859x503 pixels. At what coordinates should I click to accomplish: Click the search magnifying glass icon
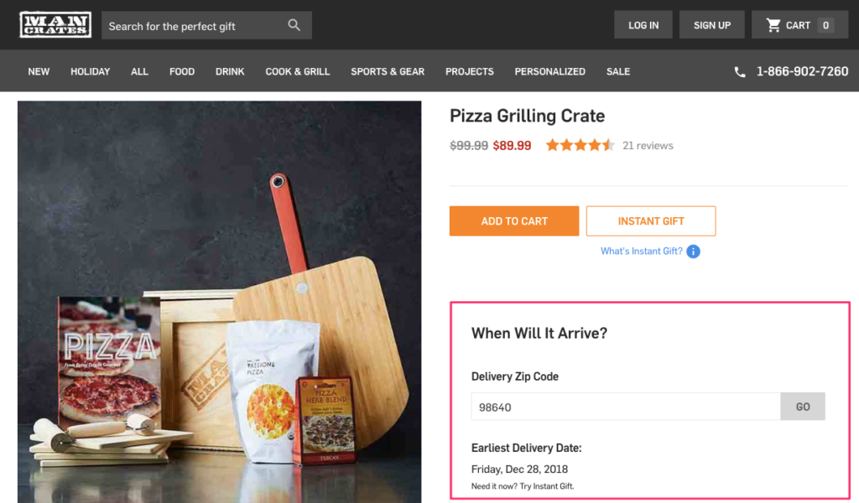[294, 25]
